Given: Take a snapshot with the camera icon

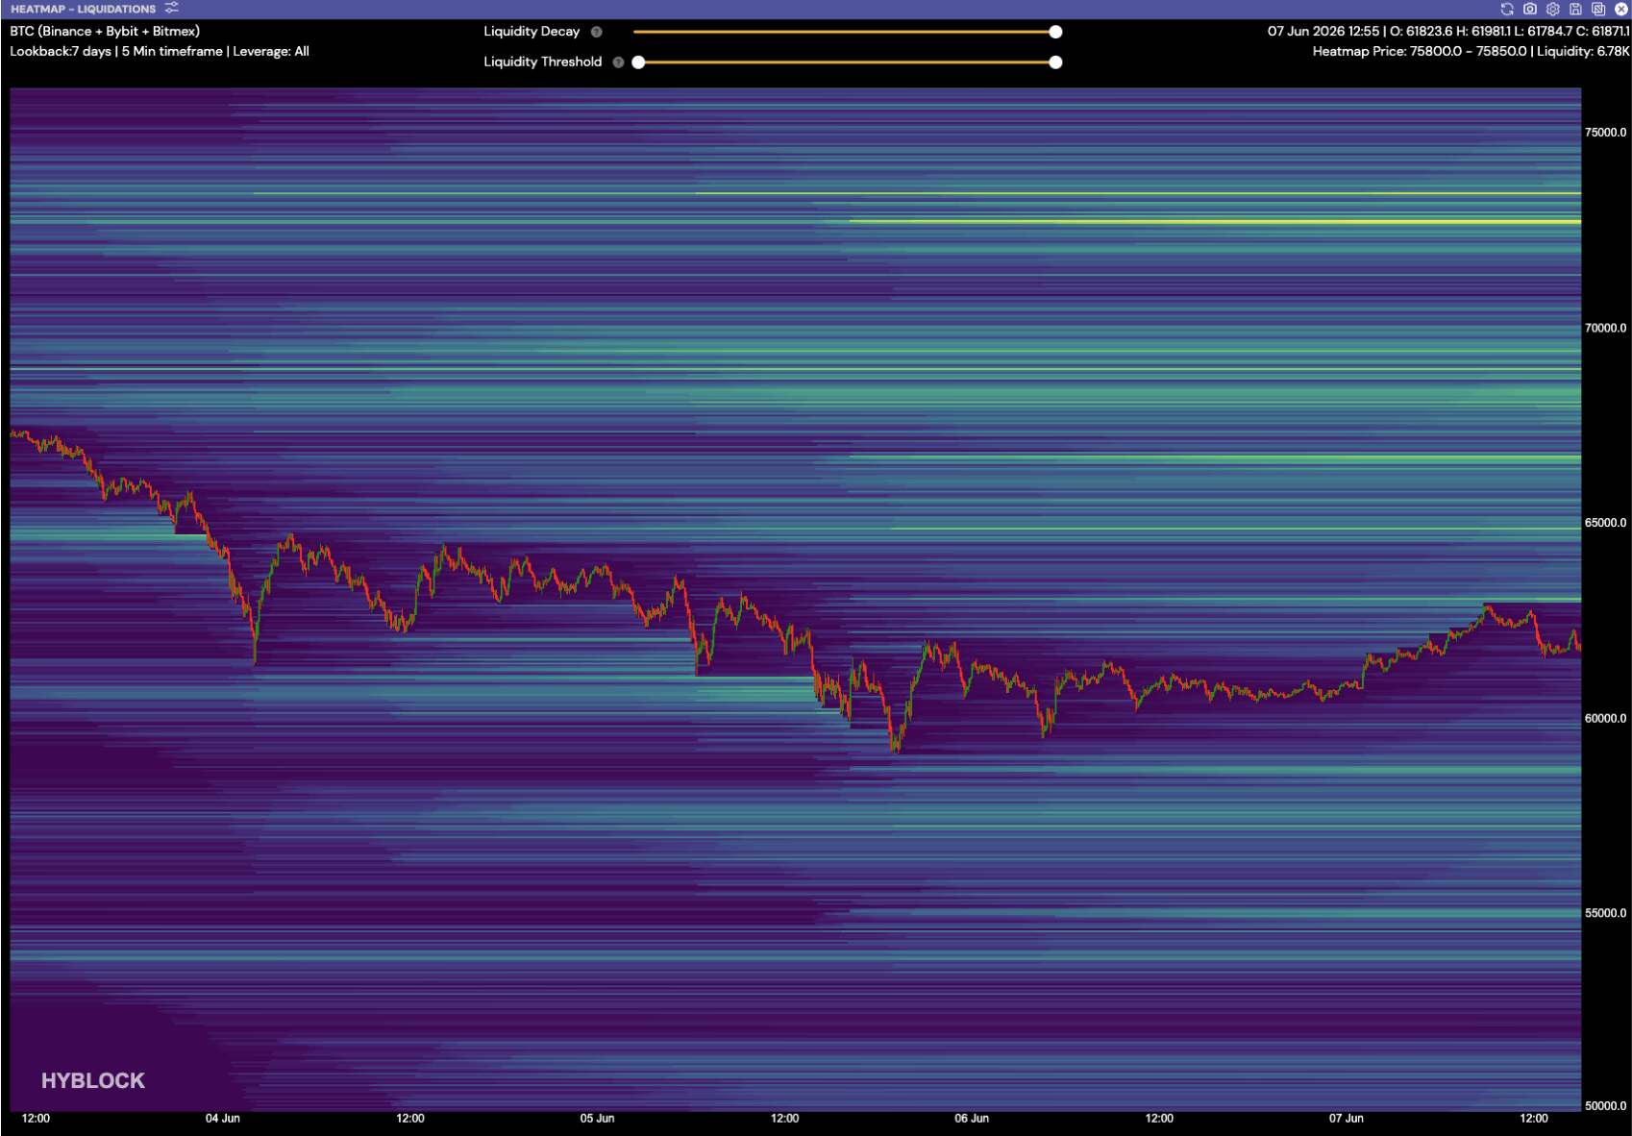Looking at the screenshot, I should 1530,9.
